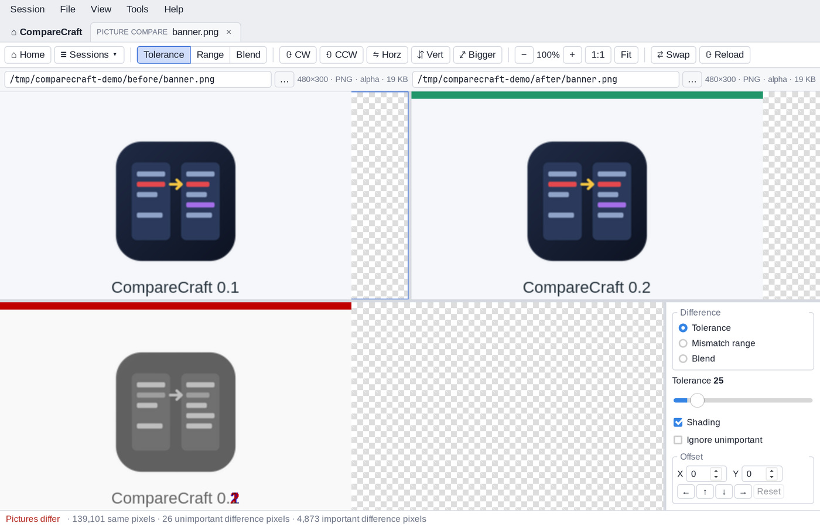Switch to Tolerance view mode
This screenshot has height=527, width=820.
pos(163,54)
